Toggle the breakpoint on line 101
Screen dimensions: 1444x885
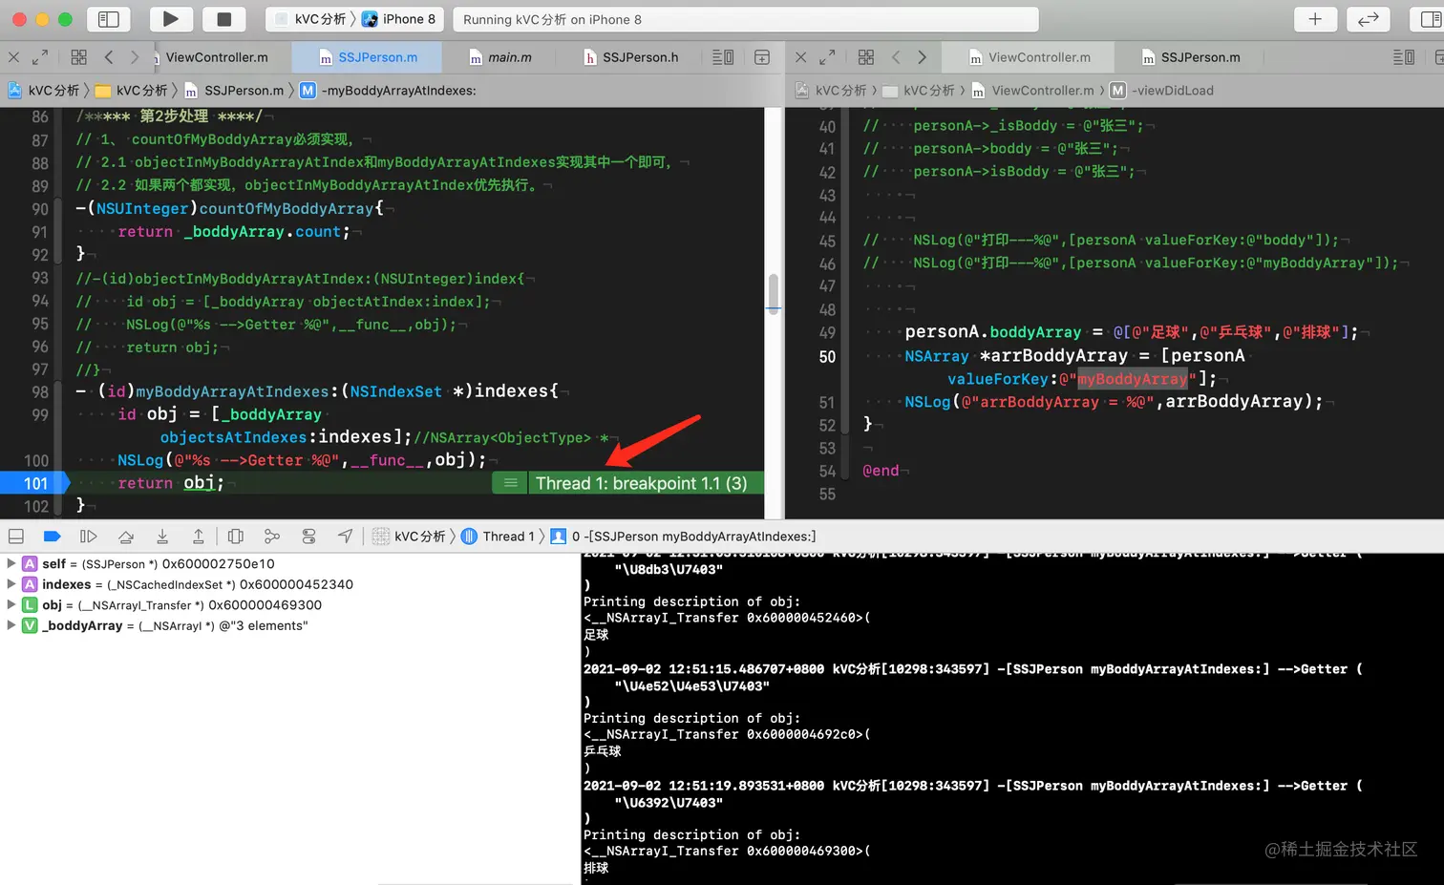click(34, 483)
